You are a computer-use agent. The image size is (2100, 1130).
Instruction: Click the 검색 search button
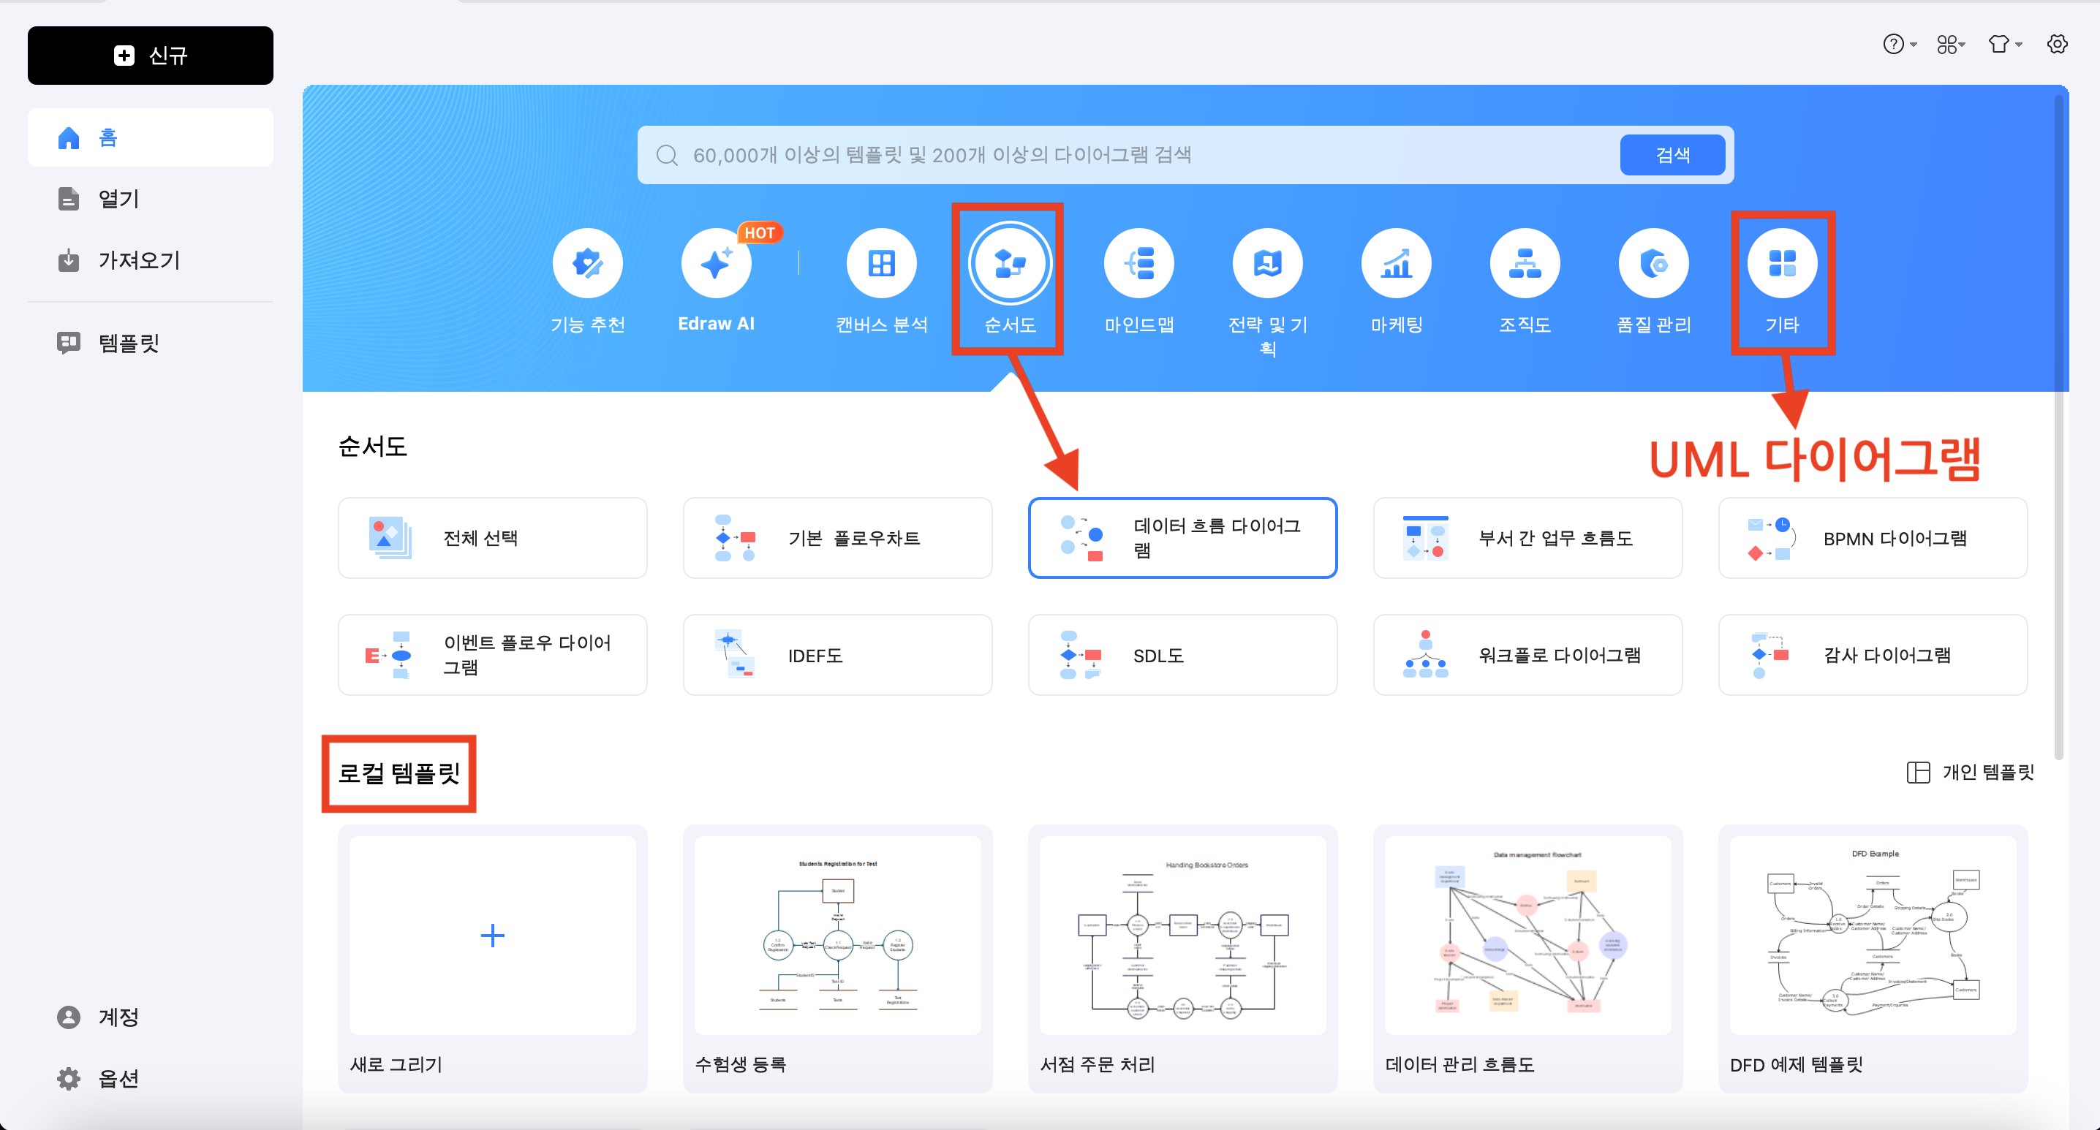click(x=1672, y=155)
